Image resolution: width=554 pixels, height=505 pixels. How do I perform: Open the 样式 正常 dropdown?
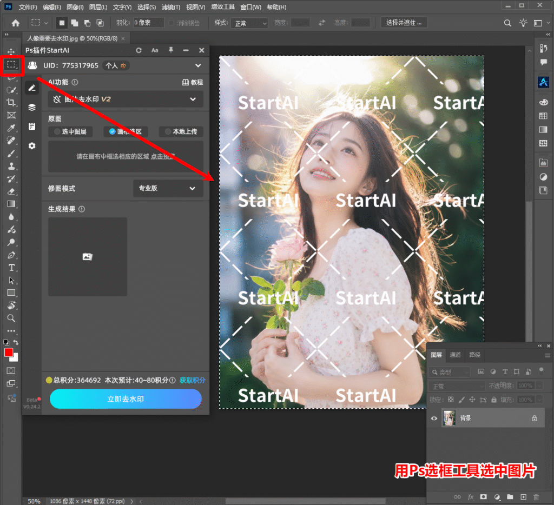(250, 23)
